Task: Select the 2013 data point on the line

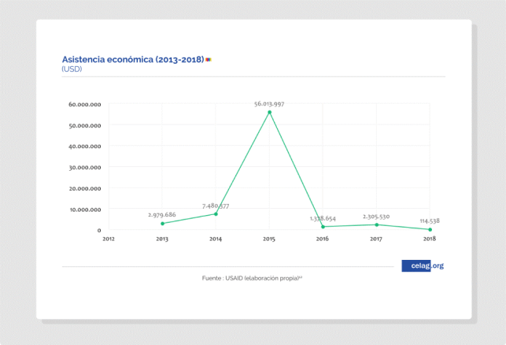Action: (162, 224)
